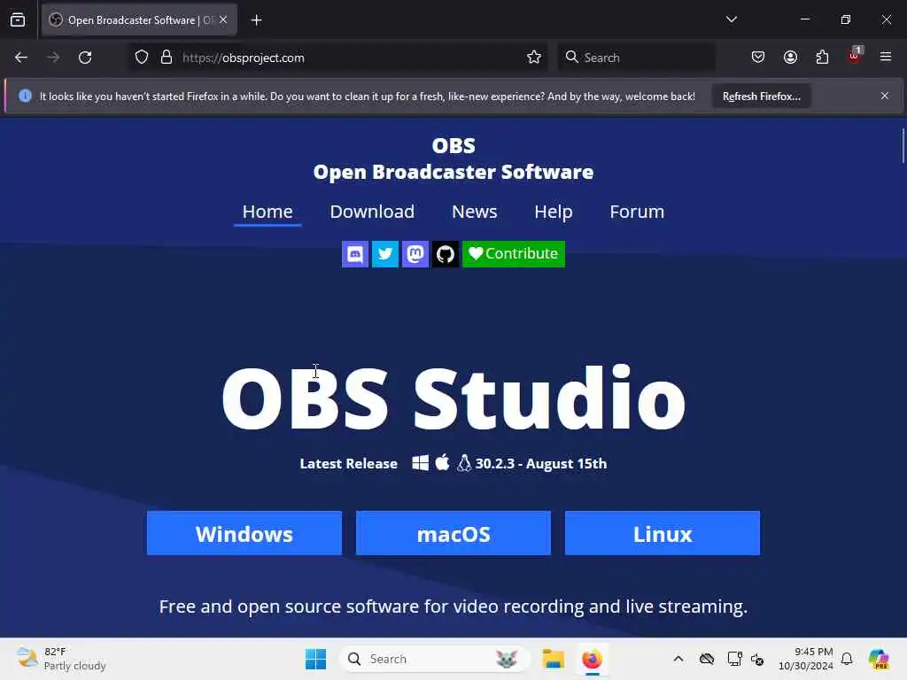Open the Firefox application menu
The height and width of the screenshot is (680, 907).
pyautogui.click(x=886, y=58)
